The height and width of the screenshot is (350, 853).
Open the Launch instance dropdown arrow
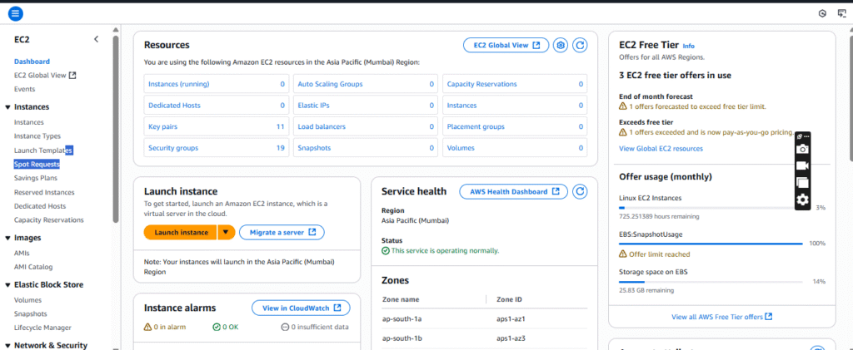tap(227, 232)
